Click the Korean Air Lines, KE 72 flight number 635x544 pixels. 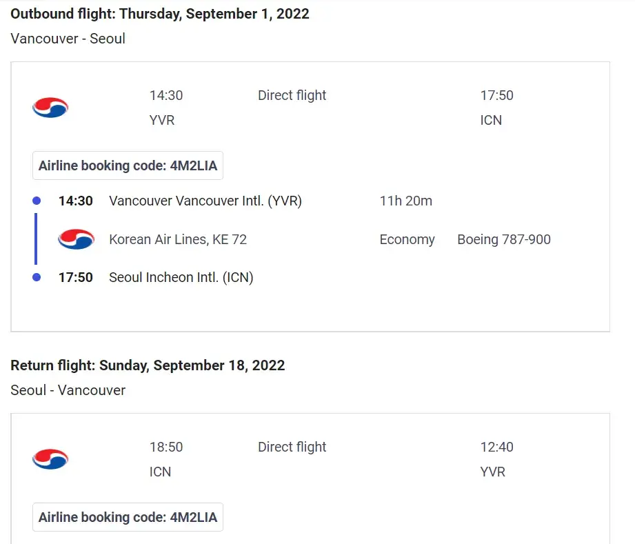(x=178, y=239)
